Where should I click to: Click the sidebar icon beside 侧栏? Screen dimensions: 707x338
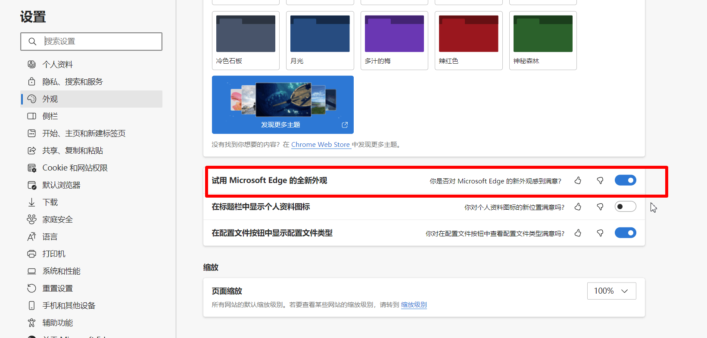(x=31, y=116)
